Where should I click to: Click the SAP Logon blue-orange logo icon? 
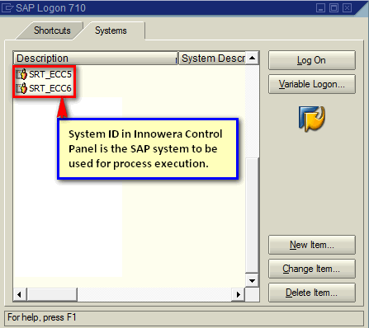(312, 119)
